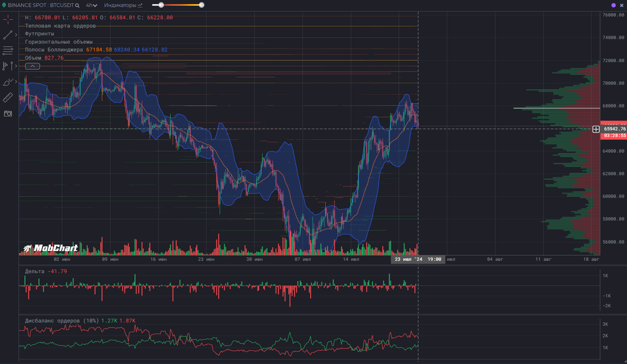Screen dimensions: 627x364
Task: Select the trend line drawing tool
Action: 8,35
